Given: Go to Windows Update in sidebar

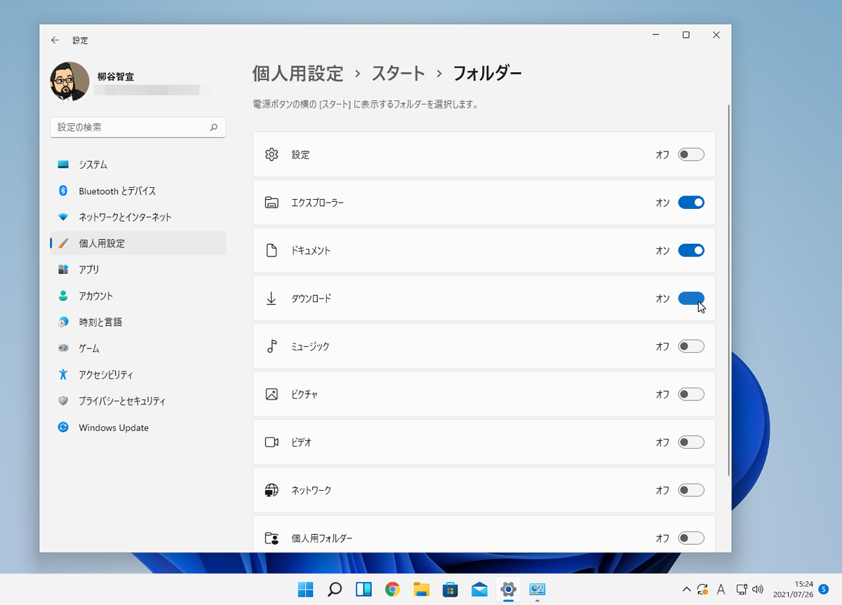Looking at the screenshot, I should 113,428.
